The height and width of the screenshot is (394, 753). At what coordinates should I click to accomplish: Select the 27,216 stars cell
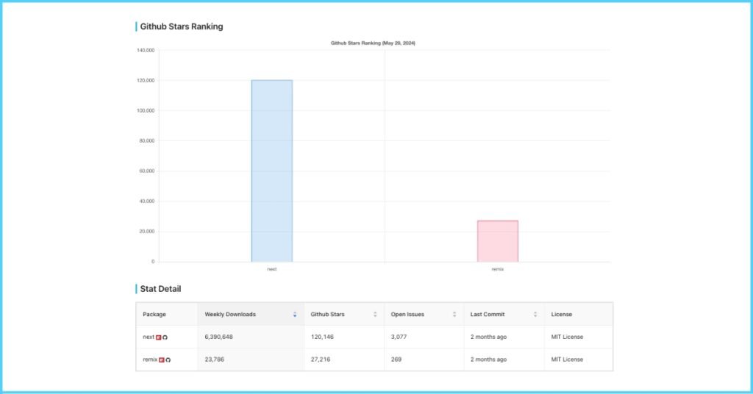click(344, 359)
